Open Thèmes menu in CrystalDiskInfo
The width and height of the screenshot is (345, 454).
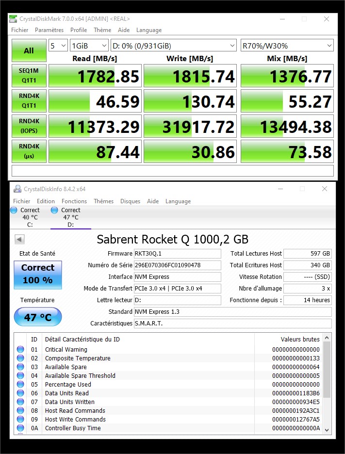(103, 201)
